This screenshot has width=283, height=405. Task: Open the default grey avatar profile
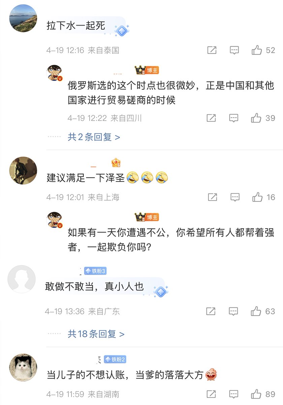tap(21, 279)
